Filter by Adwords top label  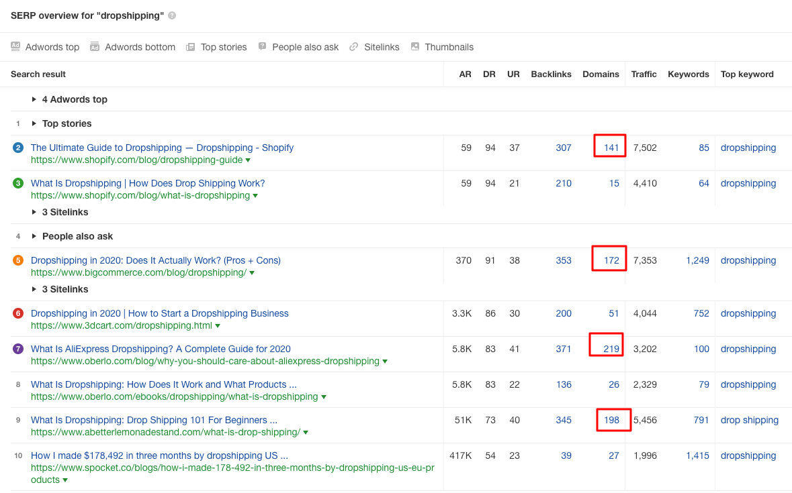click(52, 47)
